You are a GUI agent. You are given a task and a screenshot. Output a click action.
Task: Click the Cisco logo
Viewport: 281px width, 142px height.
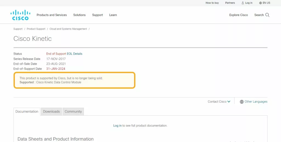20,15
